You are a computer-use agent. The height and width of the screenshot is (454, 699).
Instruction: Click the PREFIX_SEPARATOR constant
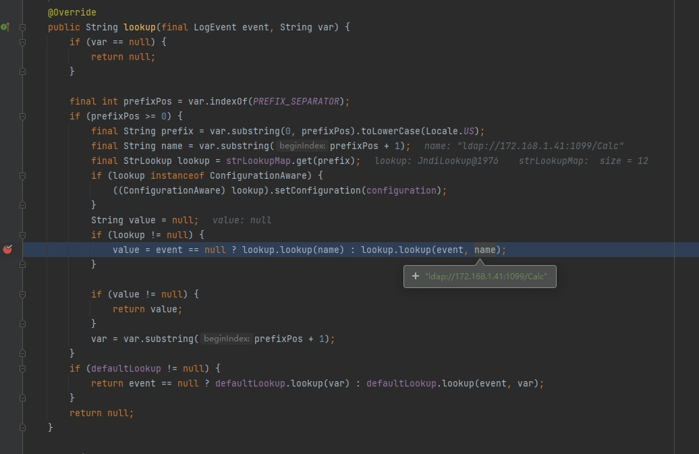[296, 101]
